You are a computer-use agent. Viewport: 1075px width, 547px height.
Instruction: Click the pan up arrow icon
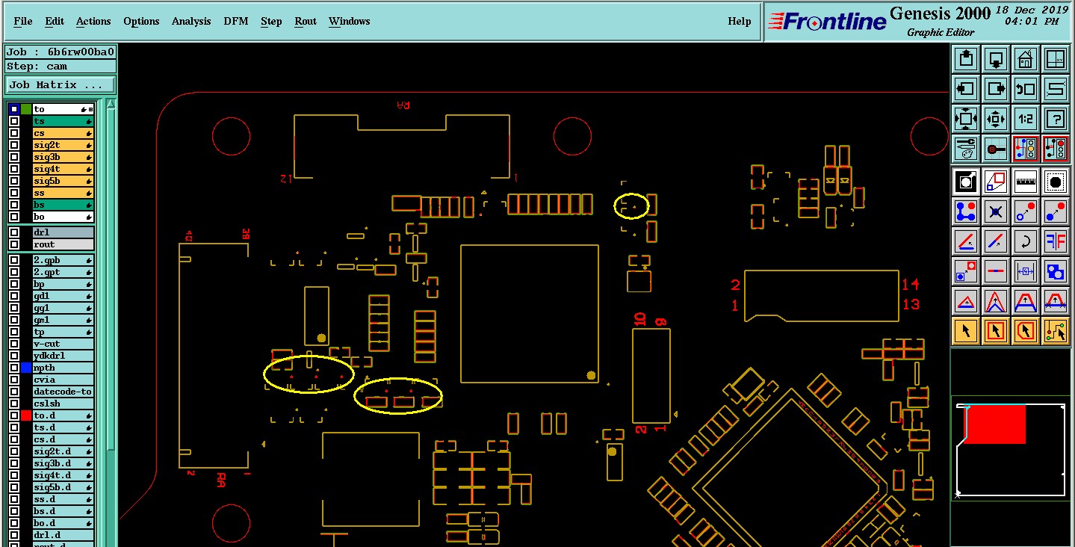(966, 59)
